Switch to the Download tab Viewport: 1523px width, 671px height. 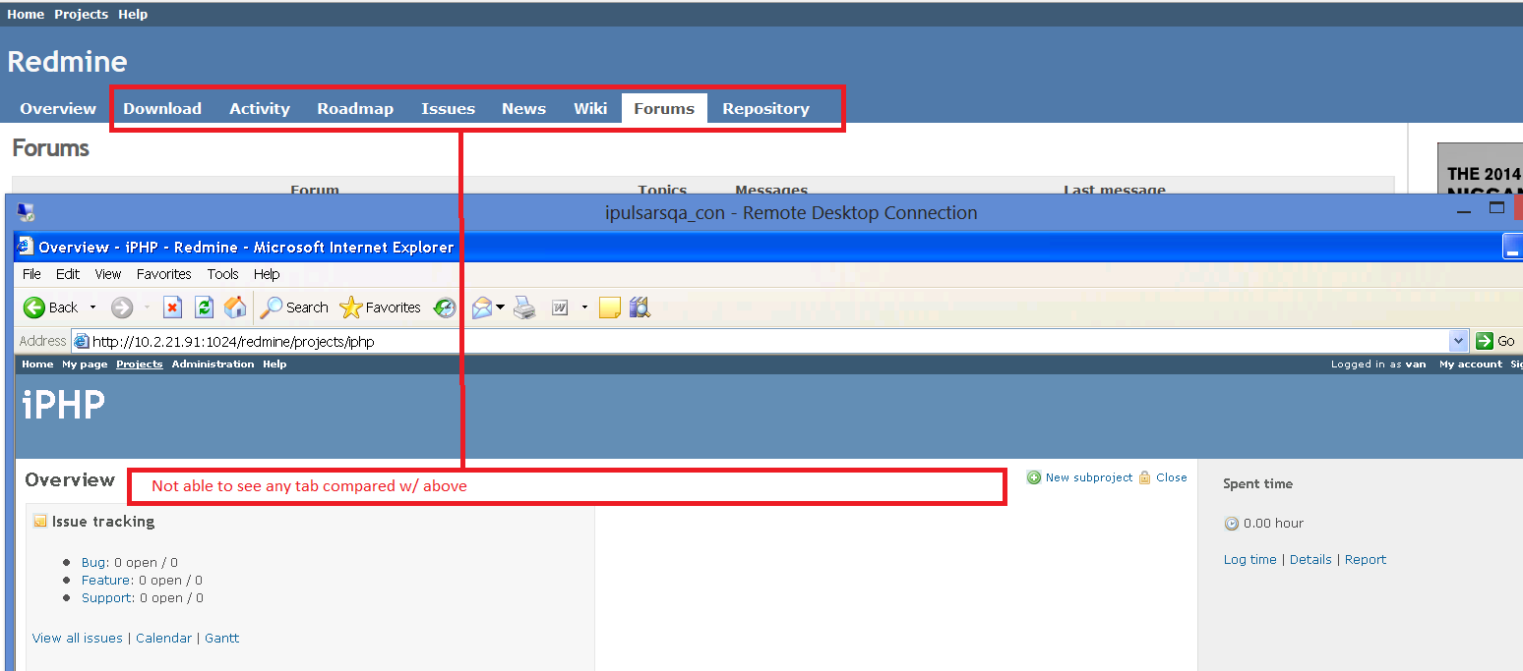coord(162,109)
